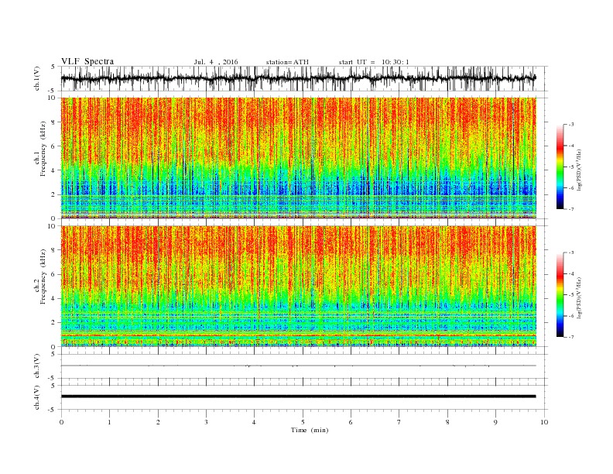
Task: Click the "-7" tick on lower colorbar
Action: [571, 337]
